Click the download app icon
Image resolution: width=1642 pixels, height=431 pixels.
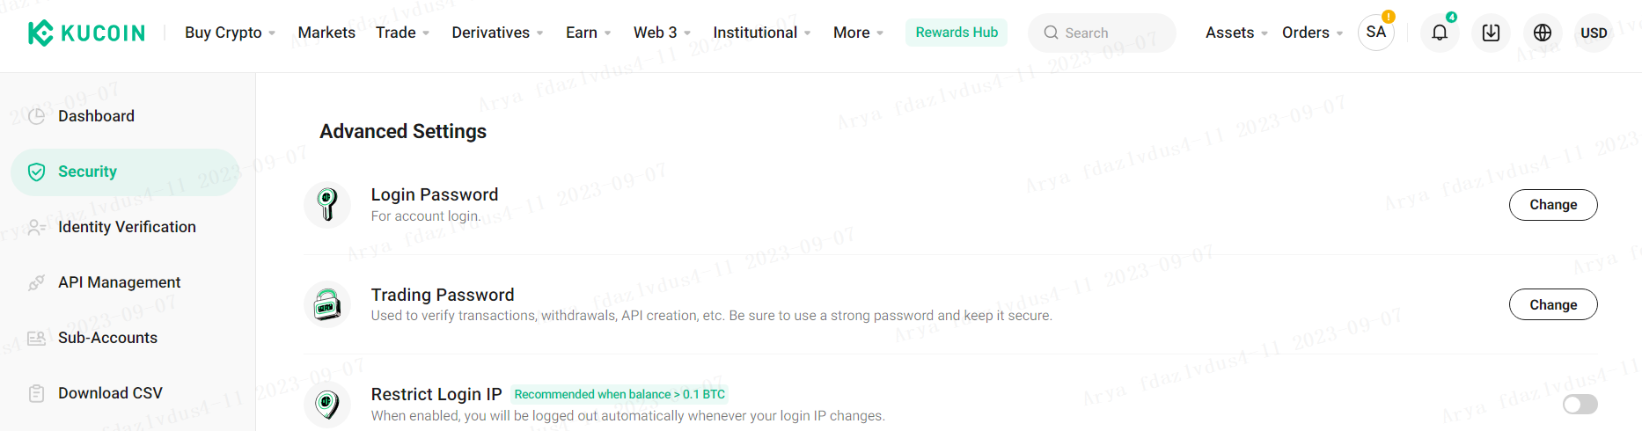[1491, 33]
